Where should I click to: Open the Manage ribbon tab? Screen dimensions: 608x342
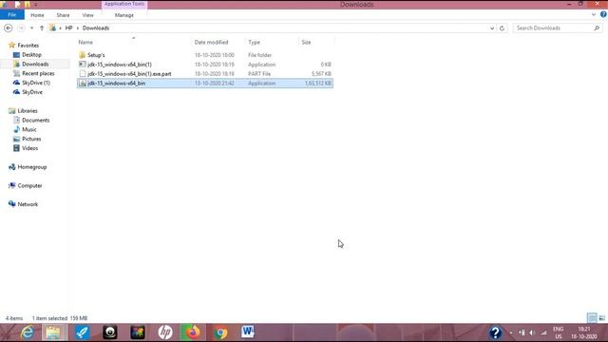tap(124, 15)
